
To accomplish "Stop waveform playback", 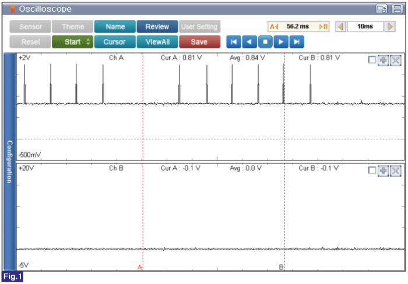I will tap(265, 42).
